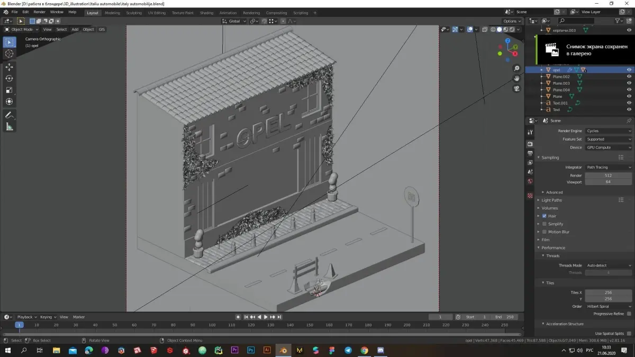Hide the opel object in outliner
The height and width of the screenshot is (357, 635).
click(629, 70)
